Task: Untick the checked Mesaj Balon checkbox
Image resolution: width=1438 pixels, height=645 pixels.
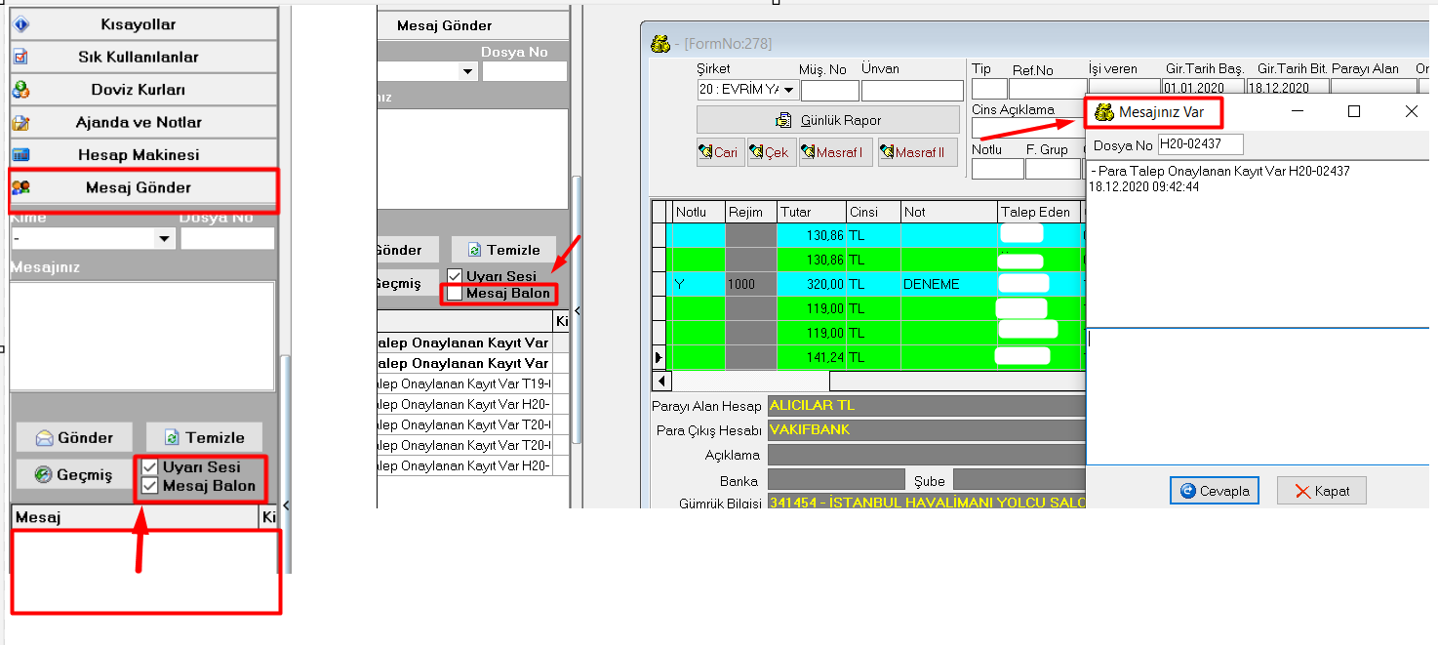Action: 149,485
